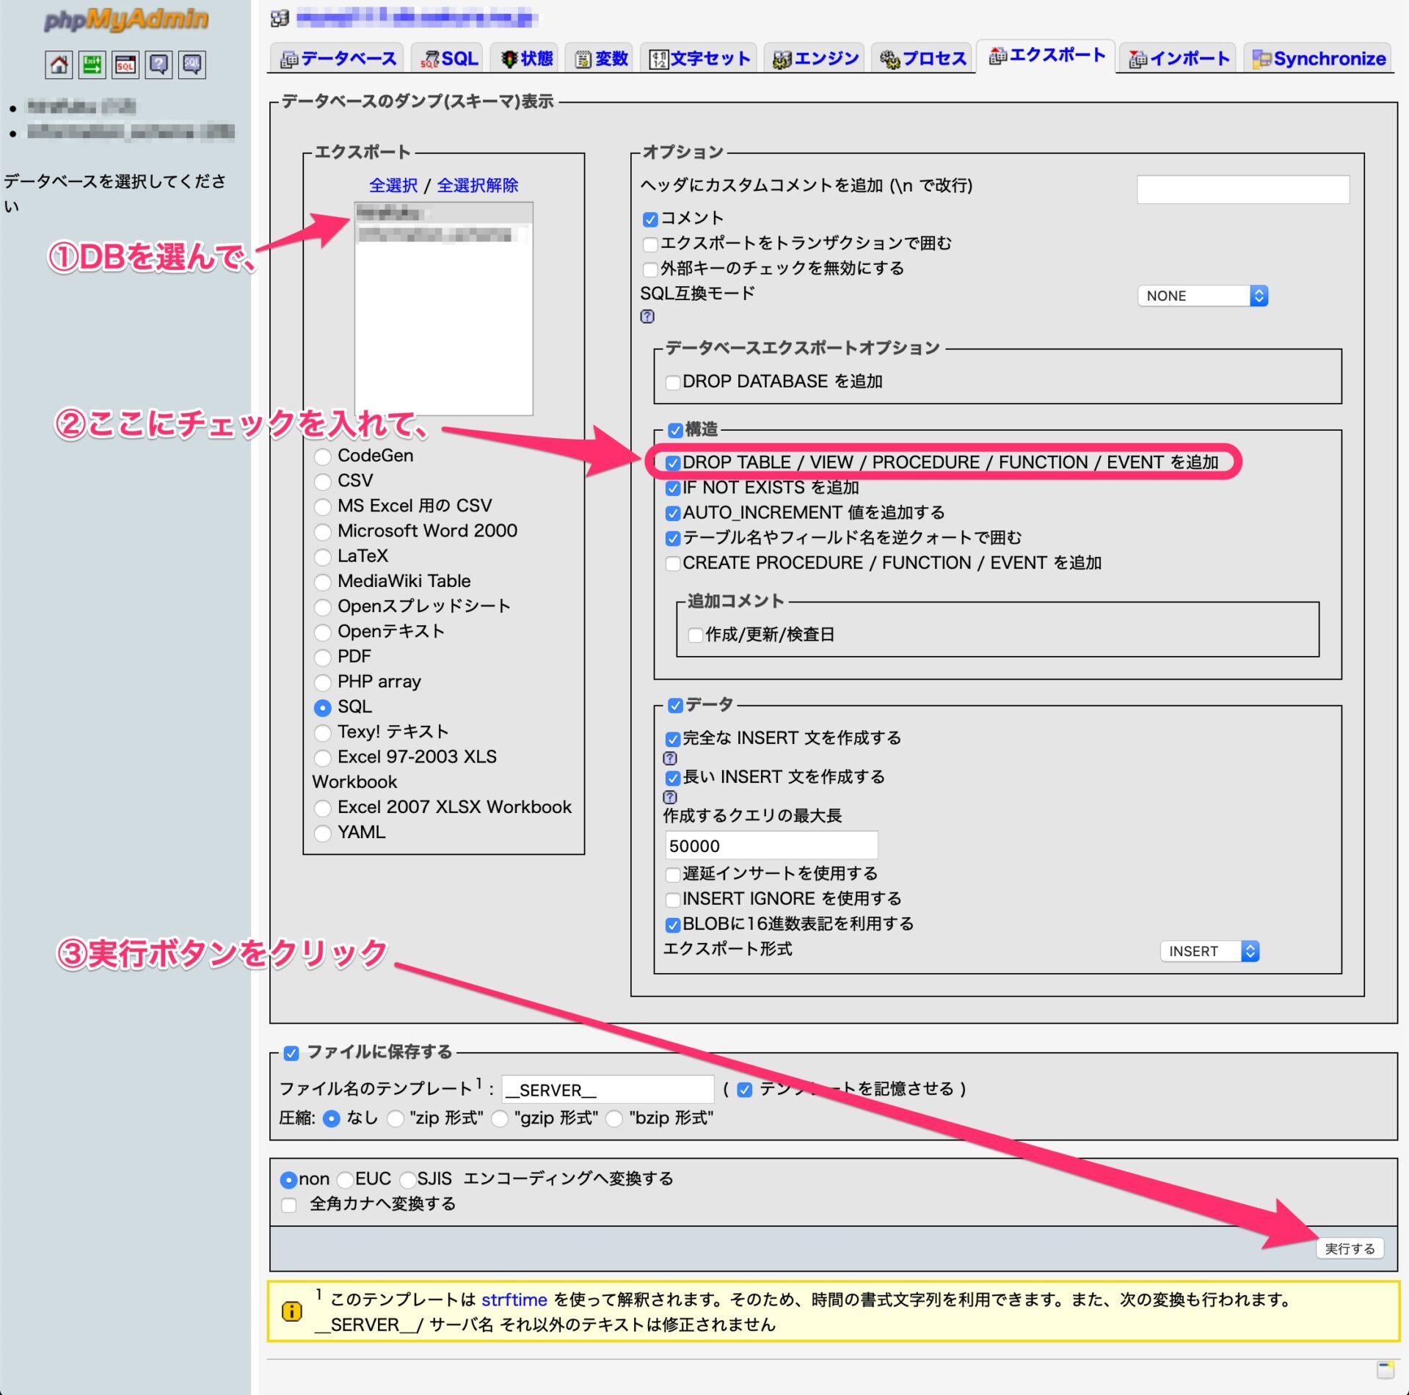
Task: Click the 全選択 link
Action: pyautogui.click(x=393, y=185)
